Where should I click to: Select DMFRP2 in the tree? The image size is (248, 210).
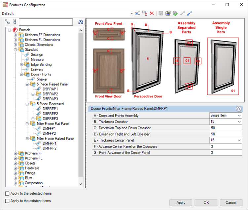tap(50, 148)
